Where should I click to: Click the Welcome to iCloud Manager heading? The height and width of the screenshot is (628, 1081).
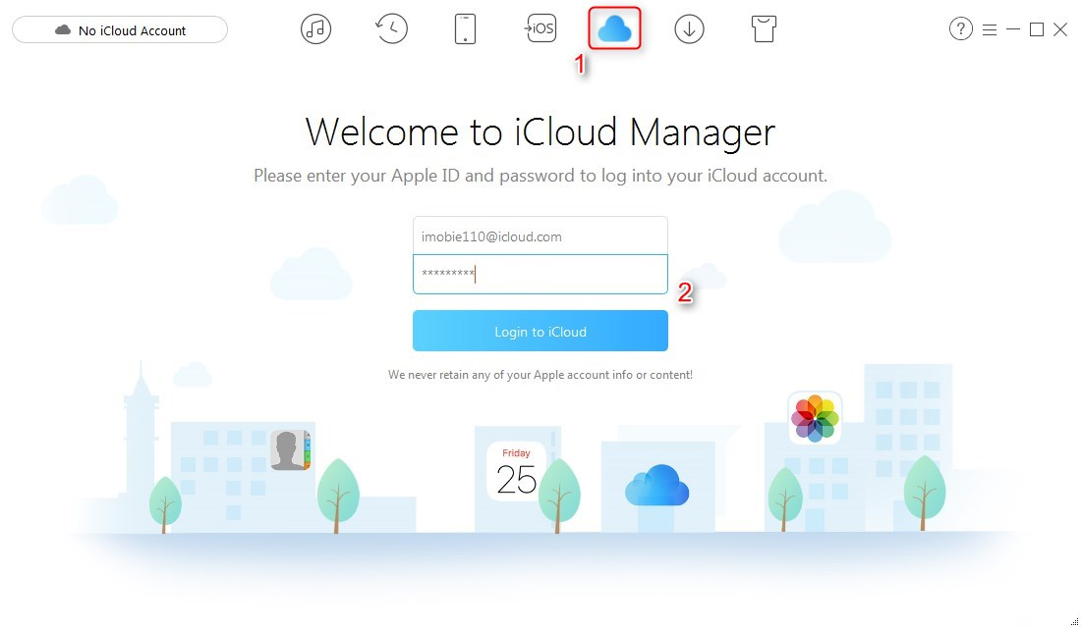pos(540,132)
